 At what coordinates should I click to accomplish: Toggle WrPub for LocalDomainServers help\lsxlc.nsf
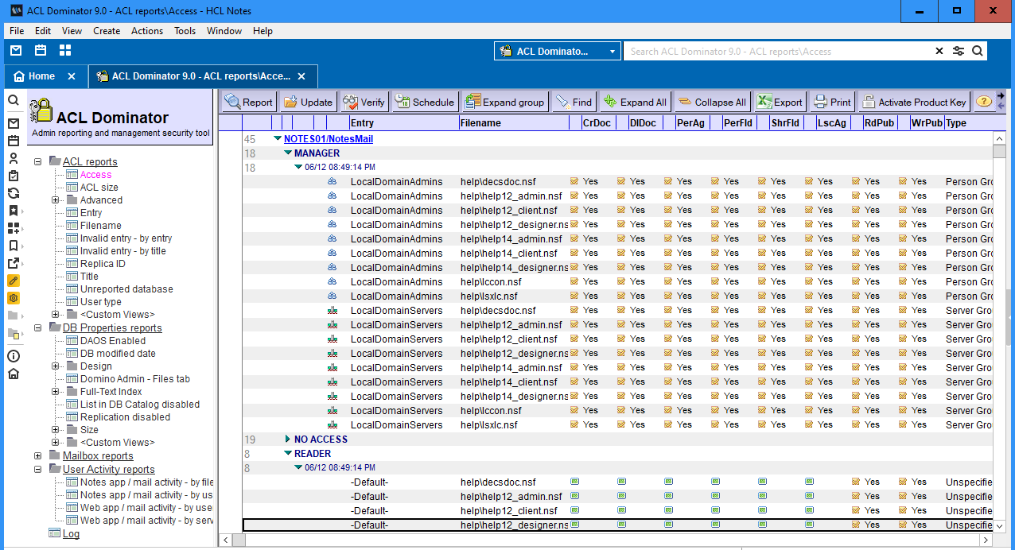[x=904, y=424]
